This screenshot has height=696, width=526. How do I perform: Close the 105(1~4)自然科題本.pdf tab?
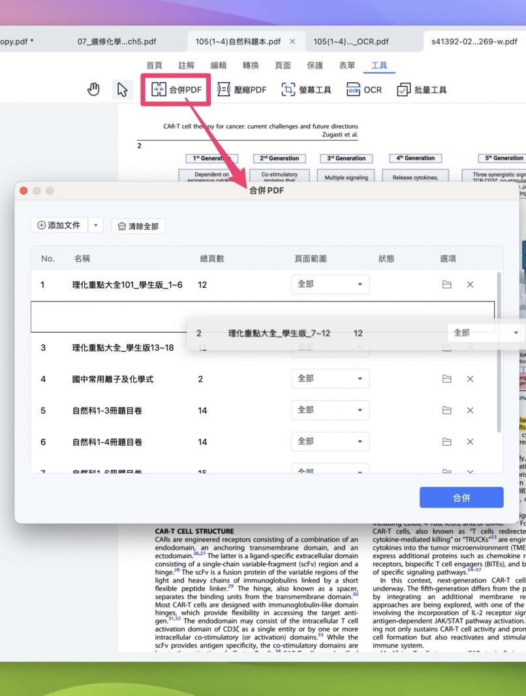click(x=292, y=42)
